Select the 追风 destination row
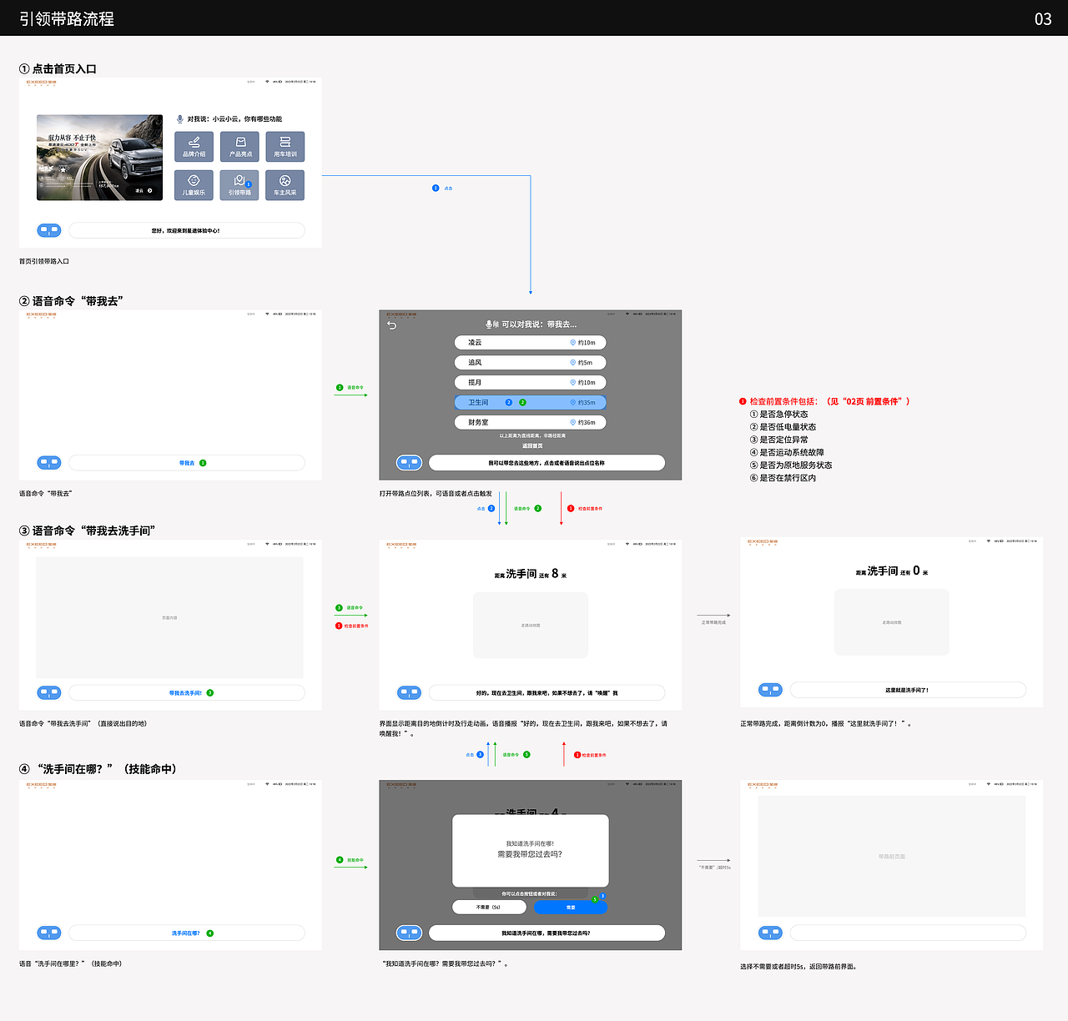1068x1021 pixels. [531, 363]
